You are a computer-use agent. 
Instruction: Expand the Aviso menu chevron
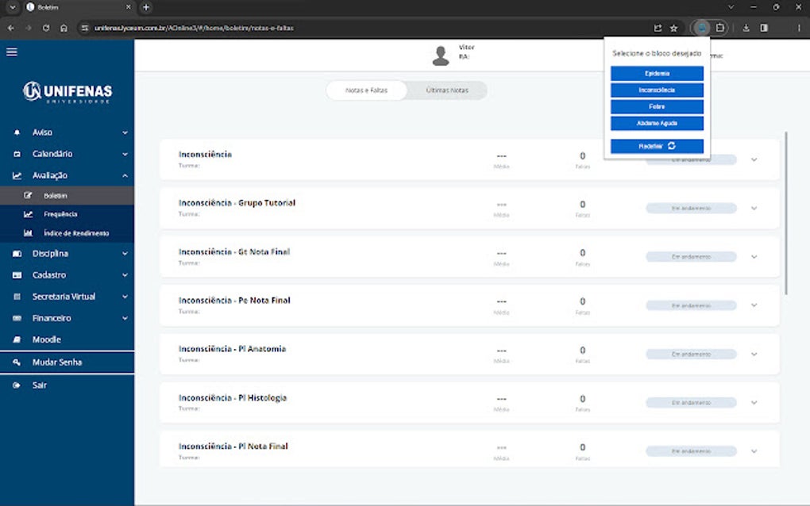(x=125, y=132)
